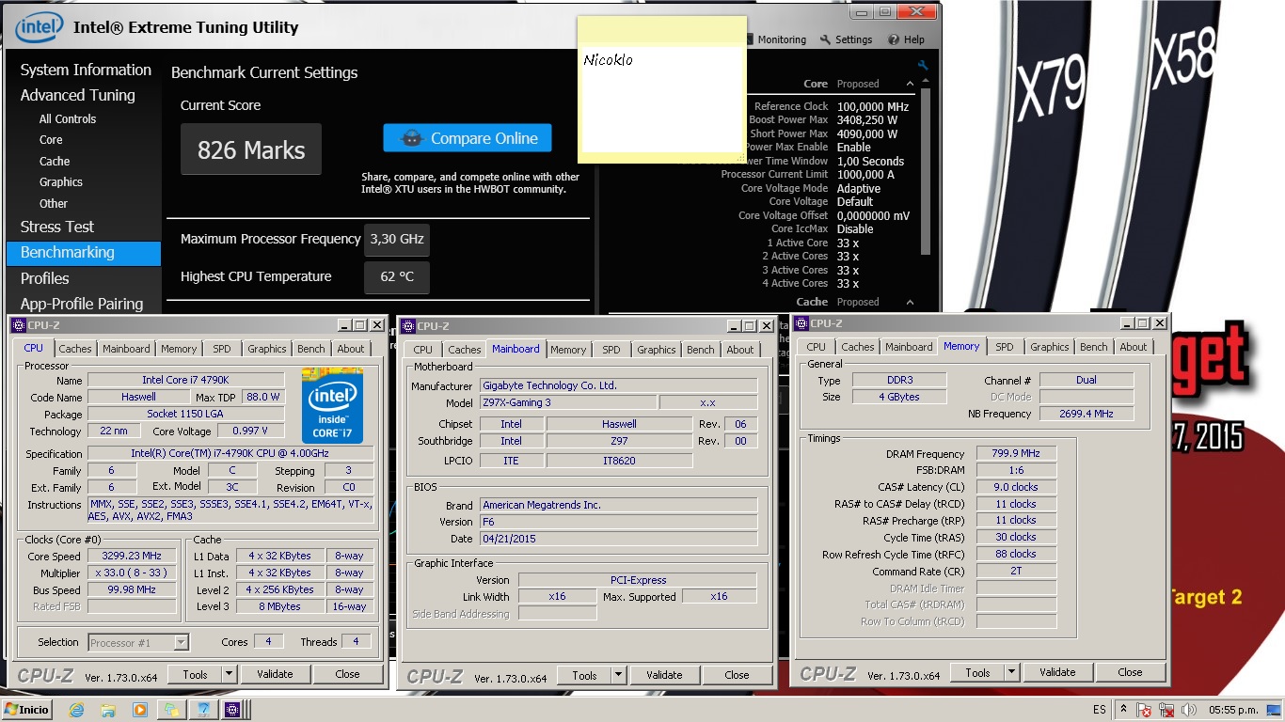Click the '62 °C' temperature value
The image size is (1285, 722).
point(397,276)
